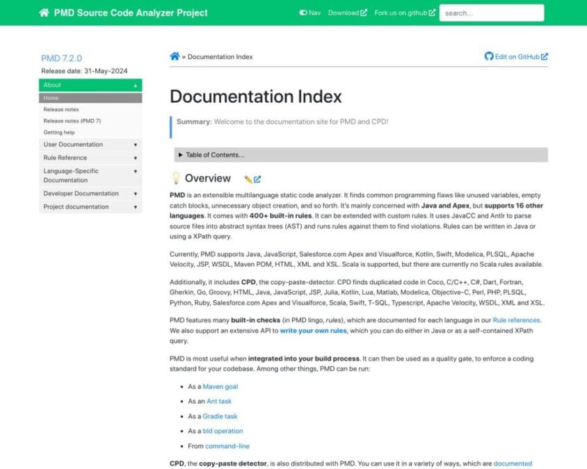Open the Rule references link
This screenshot has height=469, width=587.
[x=517, y=320]
